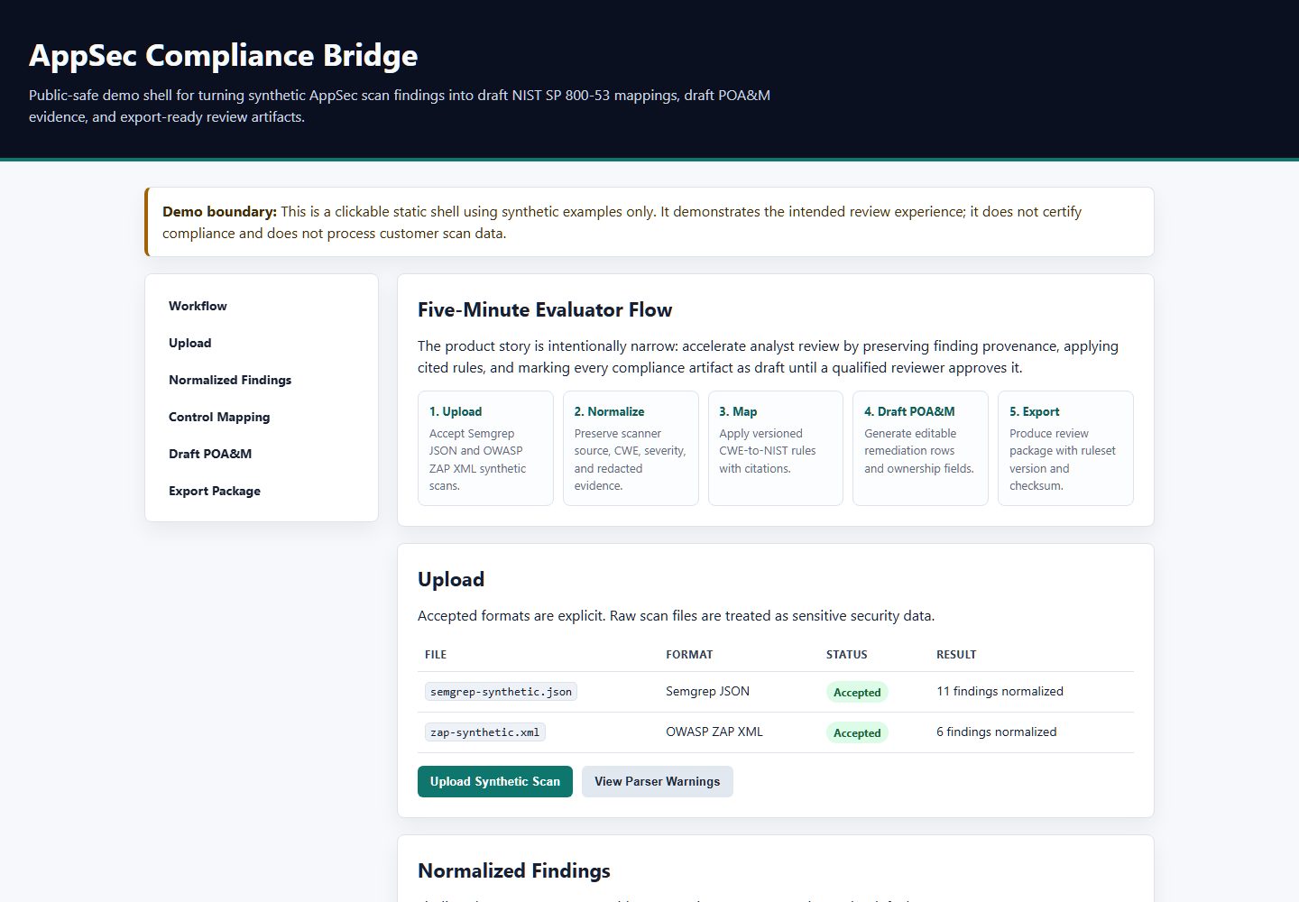Click the Five-Minute Evaluator Flow heading
Viewport: 1299px width, 902px height.
(545, 309)
